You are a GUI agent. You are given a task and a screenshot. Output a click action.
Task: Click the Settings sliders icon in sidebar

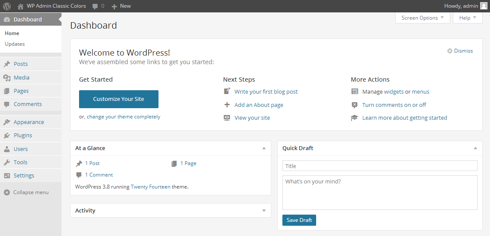pos(7,176)
